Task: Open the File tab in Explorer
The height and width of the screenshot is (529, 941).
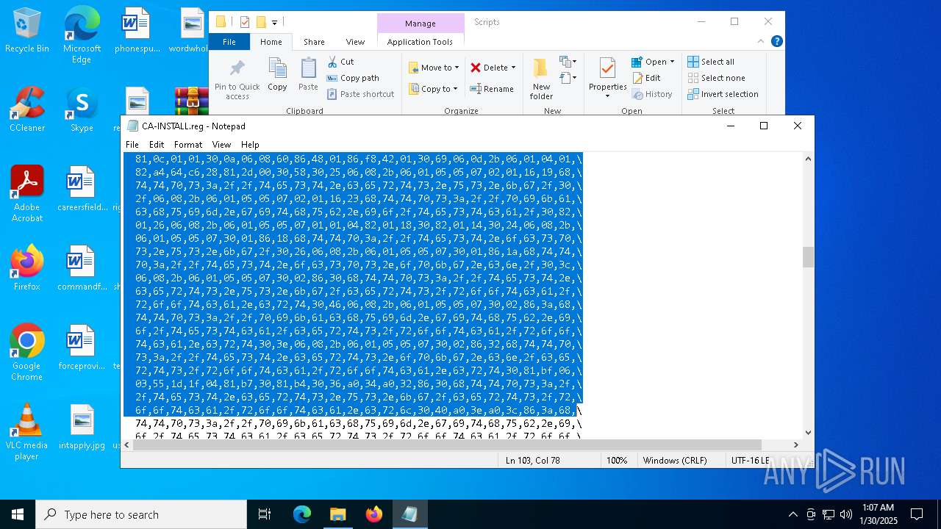Action: [229, 42]
